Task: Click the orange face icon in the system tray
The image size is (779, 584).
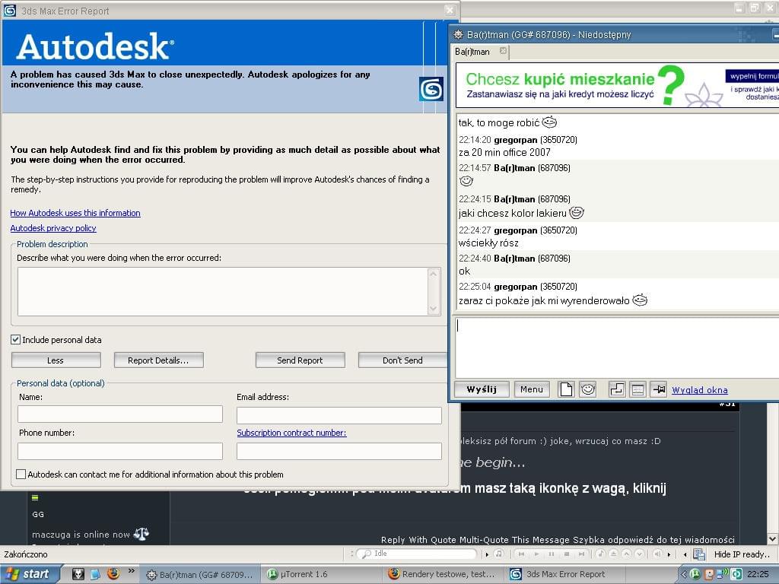Action: click(710, 575)
